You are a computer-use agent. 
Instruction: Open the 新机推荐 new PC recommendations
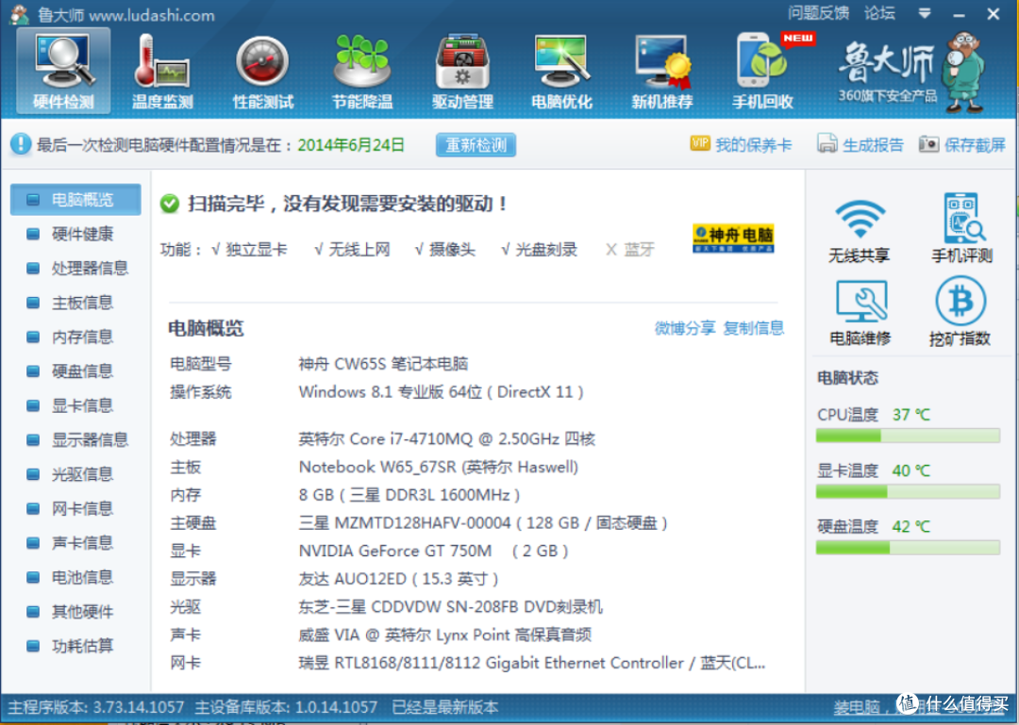[661, 71]
